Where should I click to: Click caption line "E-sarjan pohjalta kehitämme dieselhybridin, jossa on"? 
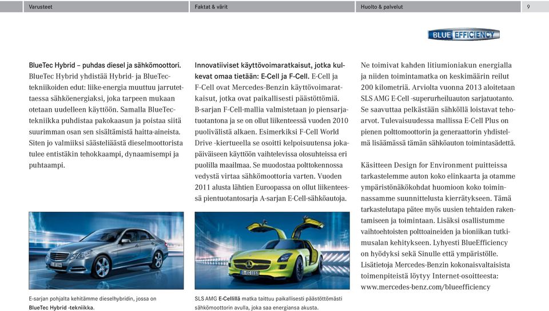coord(93,299)
